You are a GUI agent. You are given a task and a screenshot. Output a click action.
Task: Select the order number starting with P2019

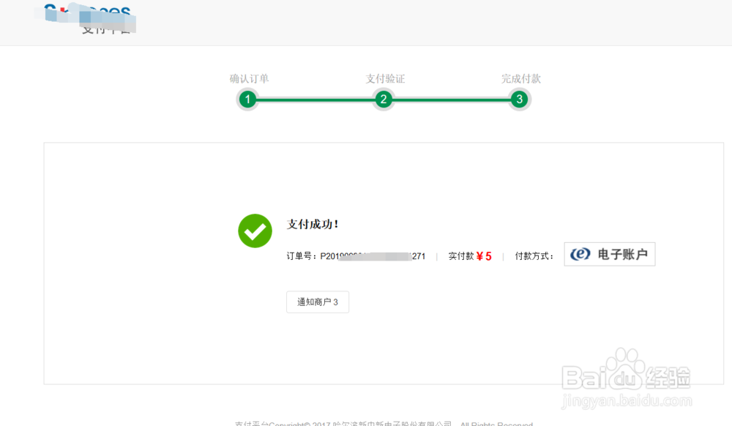click(359, 256)
